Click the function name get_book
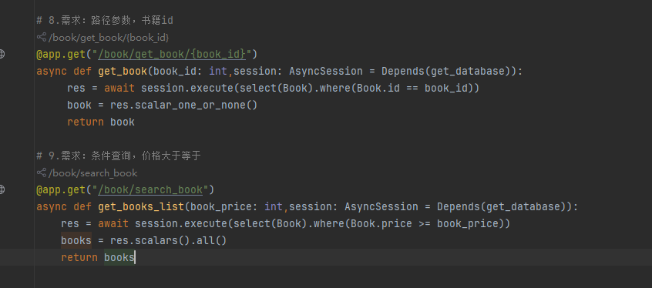The image size is (652, 288). [x=123, y=72]
